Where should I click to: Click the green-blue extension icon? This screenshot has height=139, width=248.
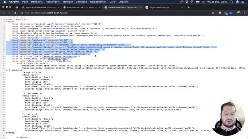pos(226,13)
